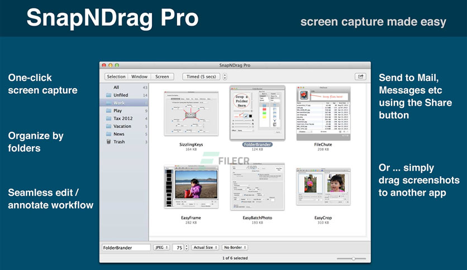The image size is (467, 270).
Task: Edit the FolderBrander filename field
Action: 126,247
